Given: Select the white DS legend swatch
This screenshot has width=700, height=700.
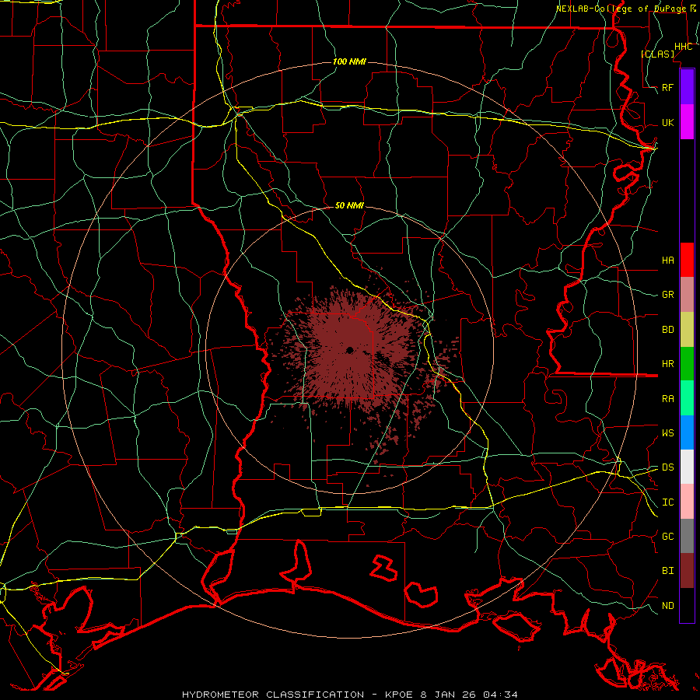Looking at the screenshot, I should click(x=687, y=467).
